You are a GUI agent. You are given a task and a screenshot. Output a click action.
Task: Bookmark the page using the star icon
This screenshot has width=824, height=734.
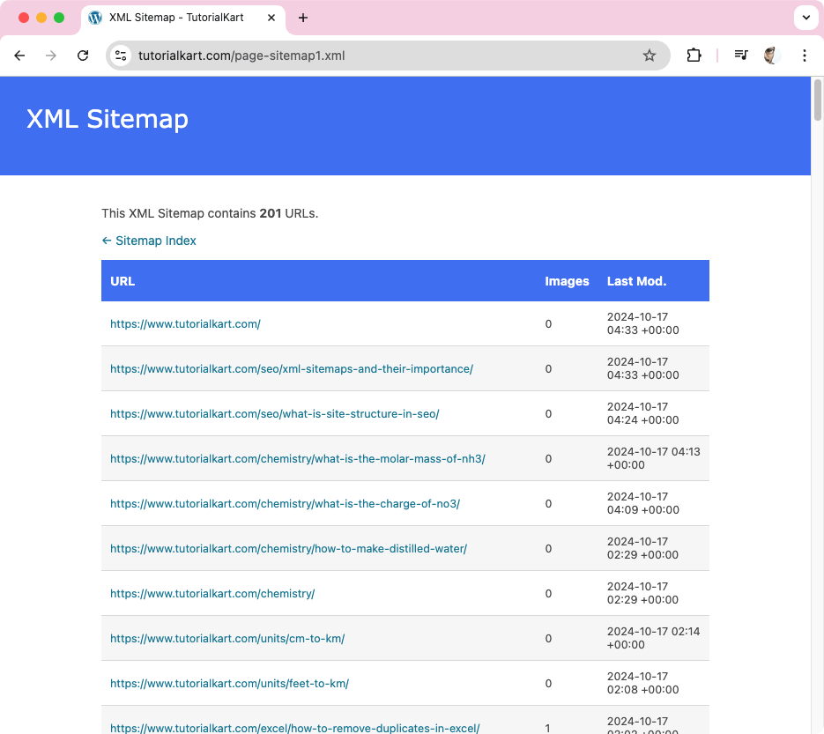650,55
